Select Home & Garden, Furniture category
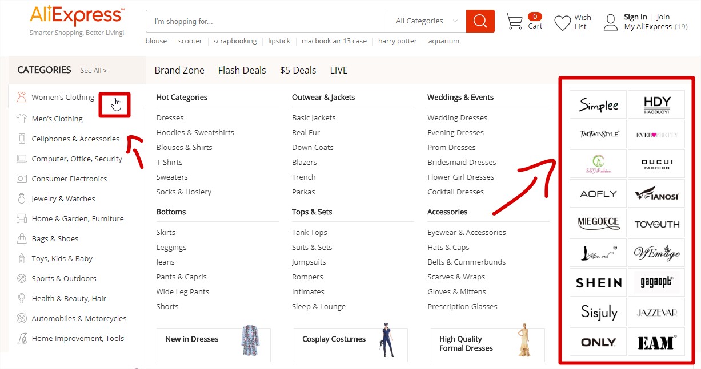 (78, 218)
